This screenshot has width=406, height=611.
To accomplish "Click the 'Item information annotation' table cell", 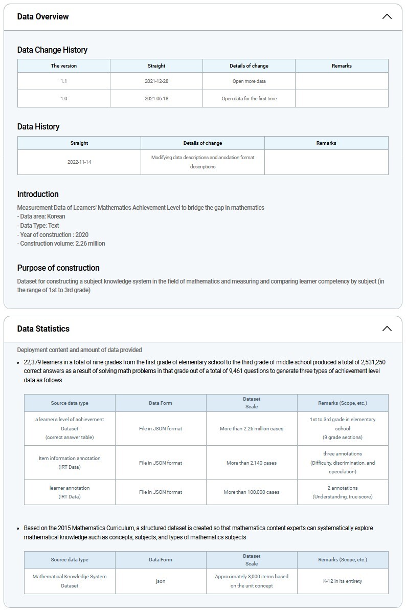I will point(70,463).
